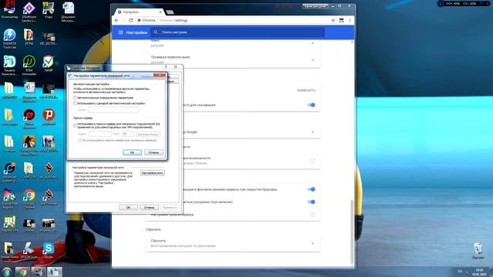Image resolution: width=493 pixels, height=277 pixels.
Task: Click OK in Internet Properties window
Action: [x=129, y=208]
